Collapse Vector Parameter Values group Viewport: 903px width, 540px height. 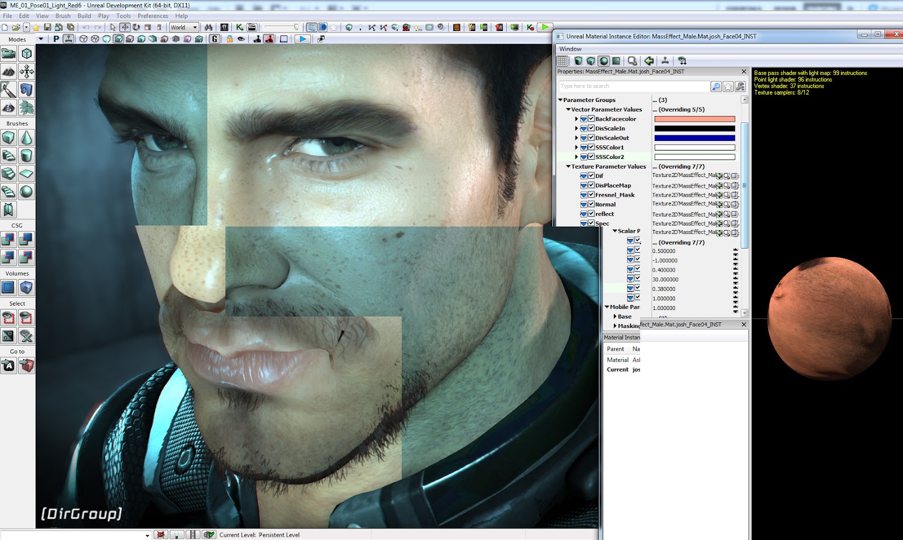[568, 109]
